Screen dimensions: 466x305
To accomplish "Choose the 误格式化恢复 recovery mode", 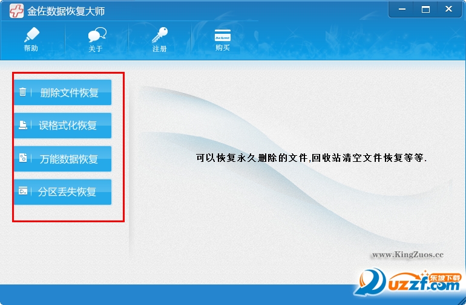I will point(68,126).
